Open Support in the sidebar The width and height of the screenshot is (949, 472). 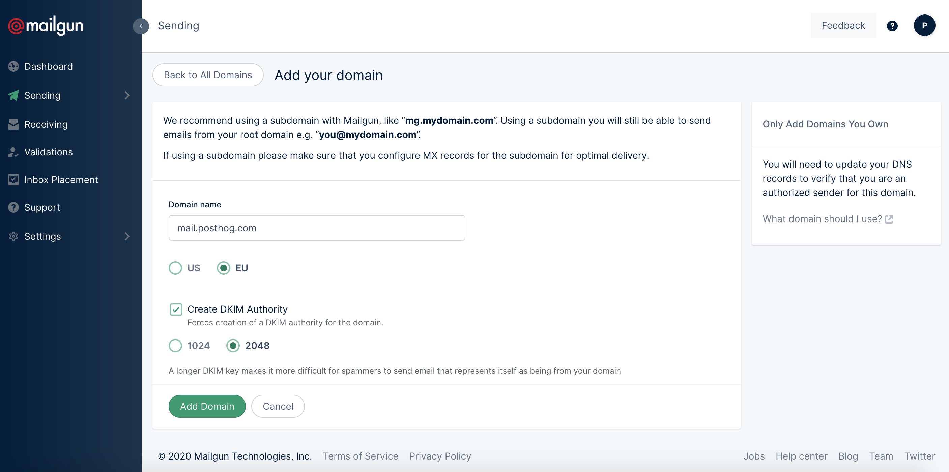coord(42,207)
